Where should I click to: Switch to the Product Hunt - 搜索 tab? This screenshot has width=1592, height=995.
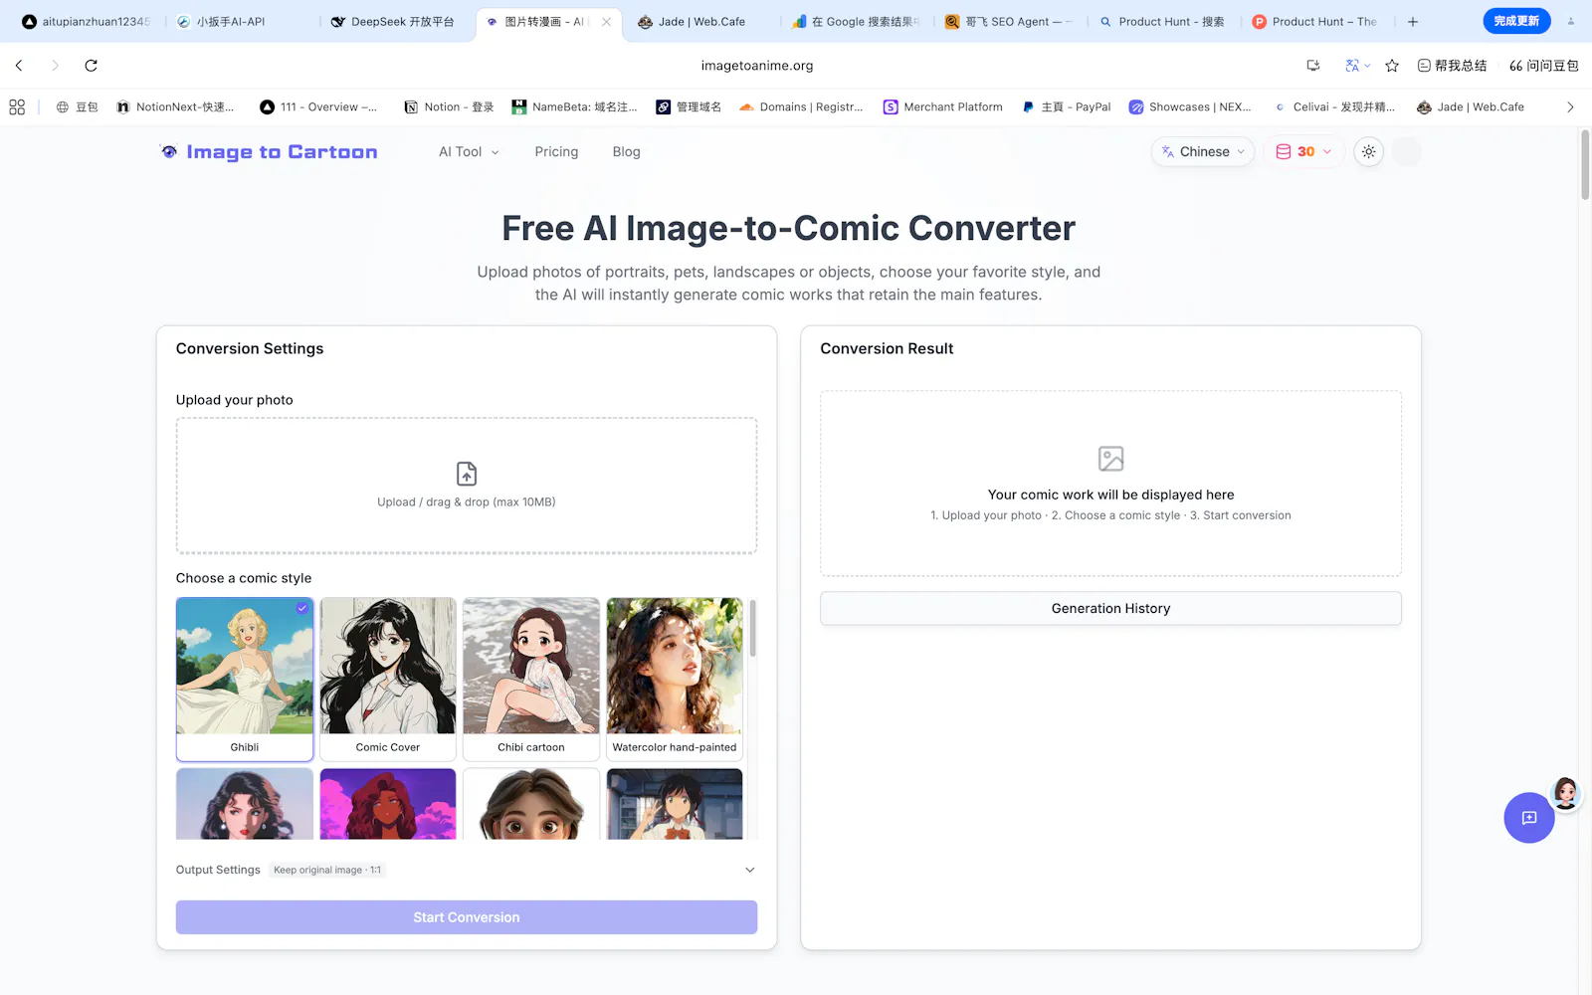point(1161,22)
